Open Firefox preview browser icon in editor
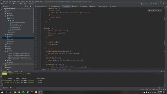 coord(151,10)
